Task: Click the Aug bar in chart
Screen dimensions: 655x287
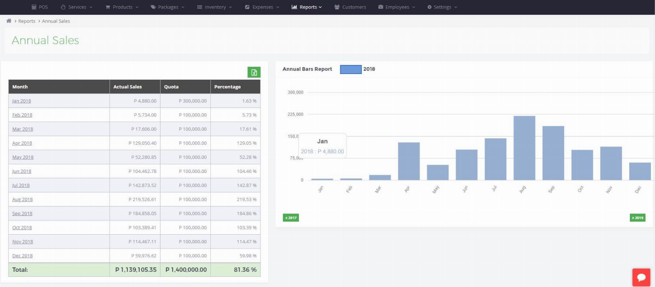Action: 524,148
